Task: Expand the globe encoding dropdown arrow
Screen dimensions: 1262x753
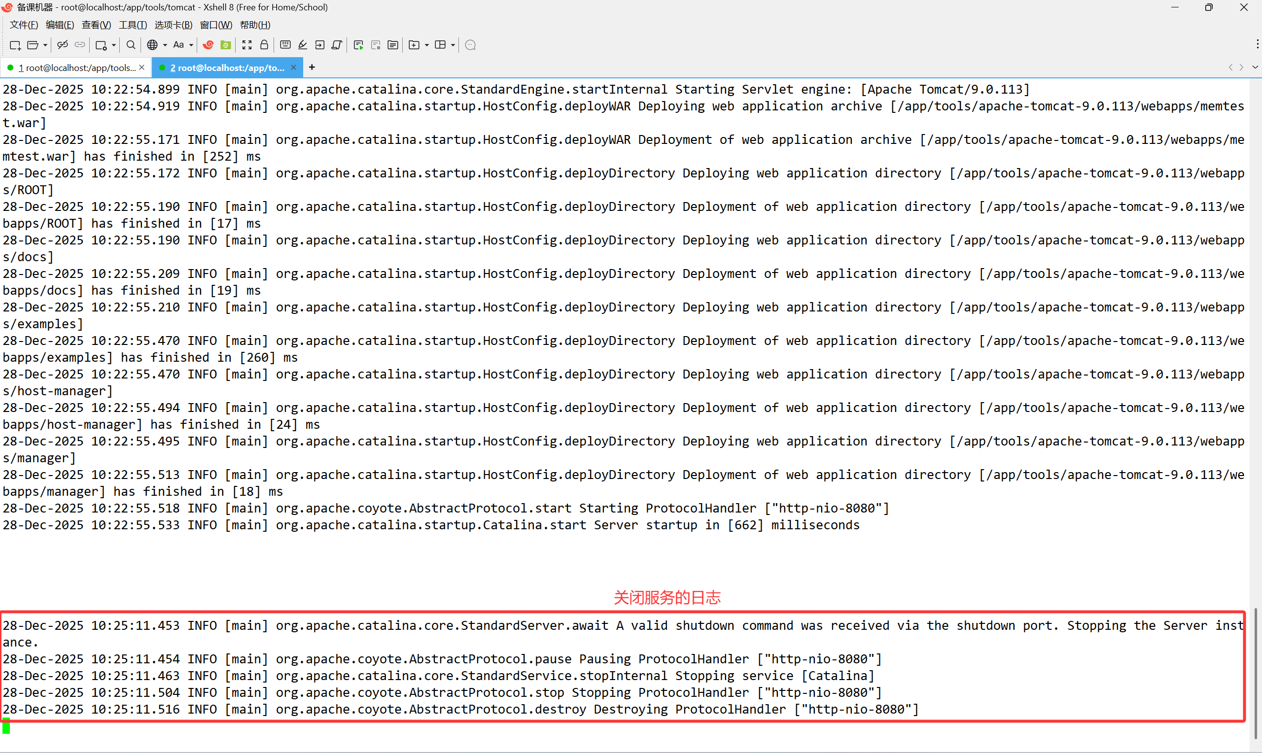Action: (x=165, y=45)
